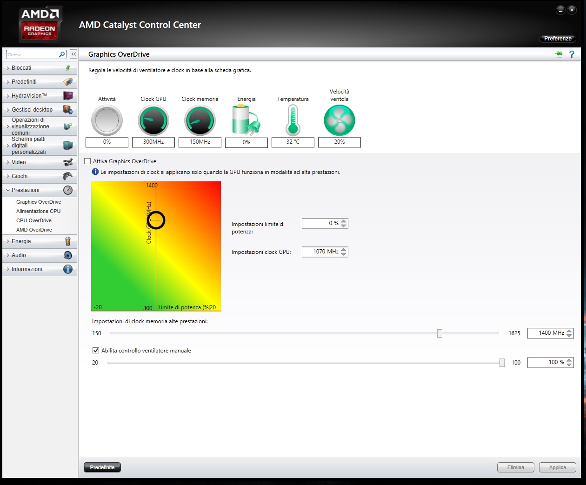
Task: Enable the Attiva Graphics OverDrive checkbox
Action: point(87,161)
